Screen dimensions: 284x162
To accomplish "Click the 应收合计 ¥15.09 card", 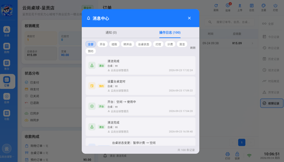I will click(x=41, y=54).
